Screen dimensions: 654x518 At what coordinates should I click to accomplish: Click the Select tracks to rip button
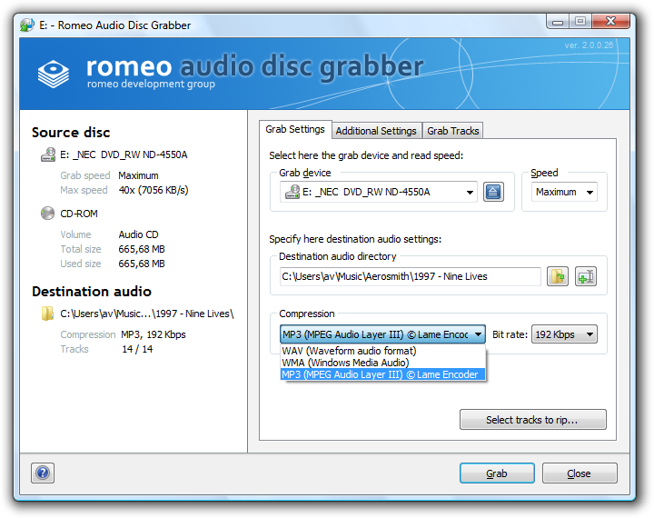point(532,420)
